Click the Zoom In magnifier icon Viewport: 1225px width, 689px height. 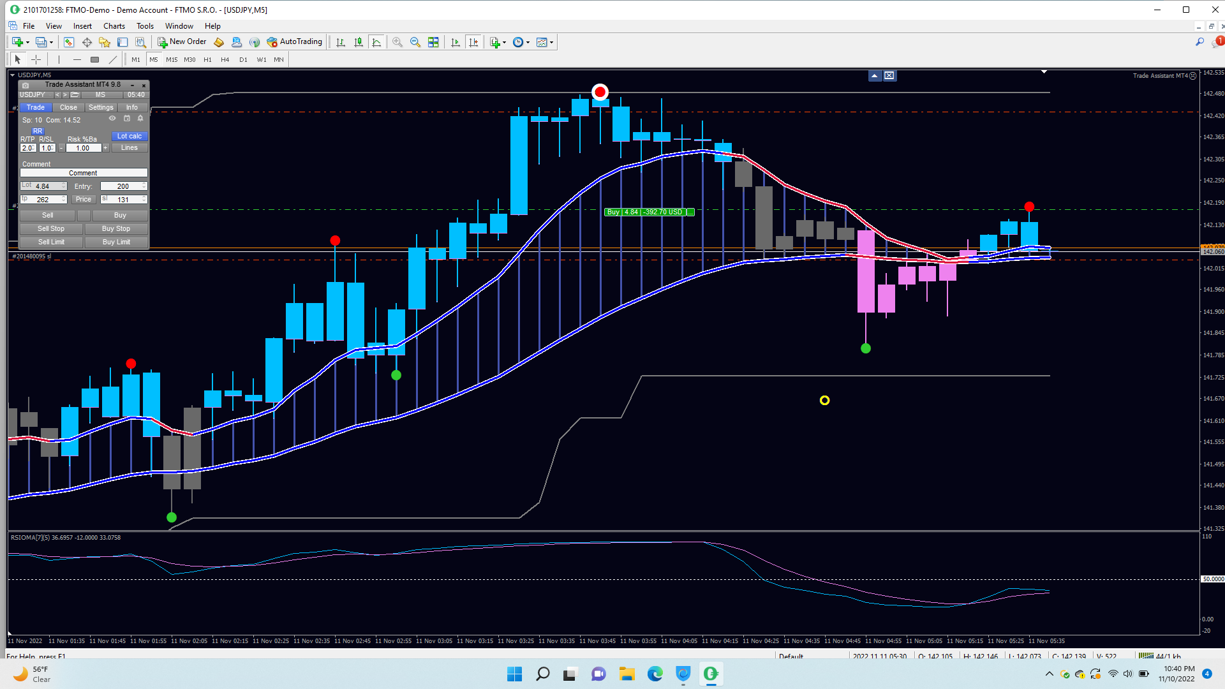tap(397, 42)
